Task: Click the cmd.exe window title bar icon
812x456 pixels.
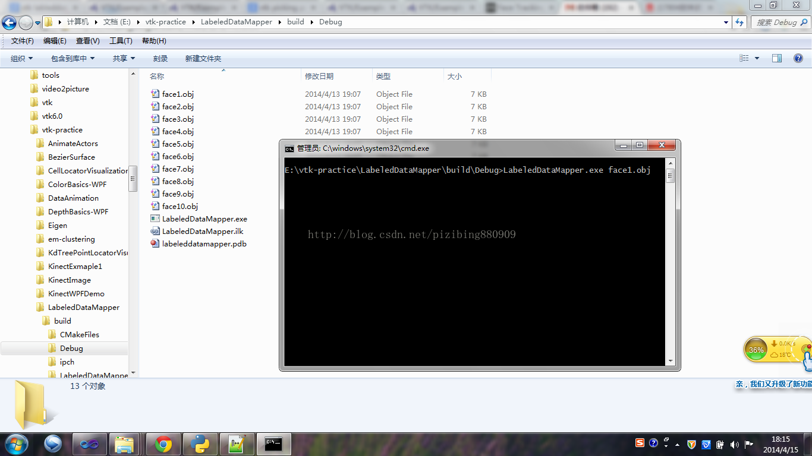Action: tap(289, 148)
